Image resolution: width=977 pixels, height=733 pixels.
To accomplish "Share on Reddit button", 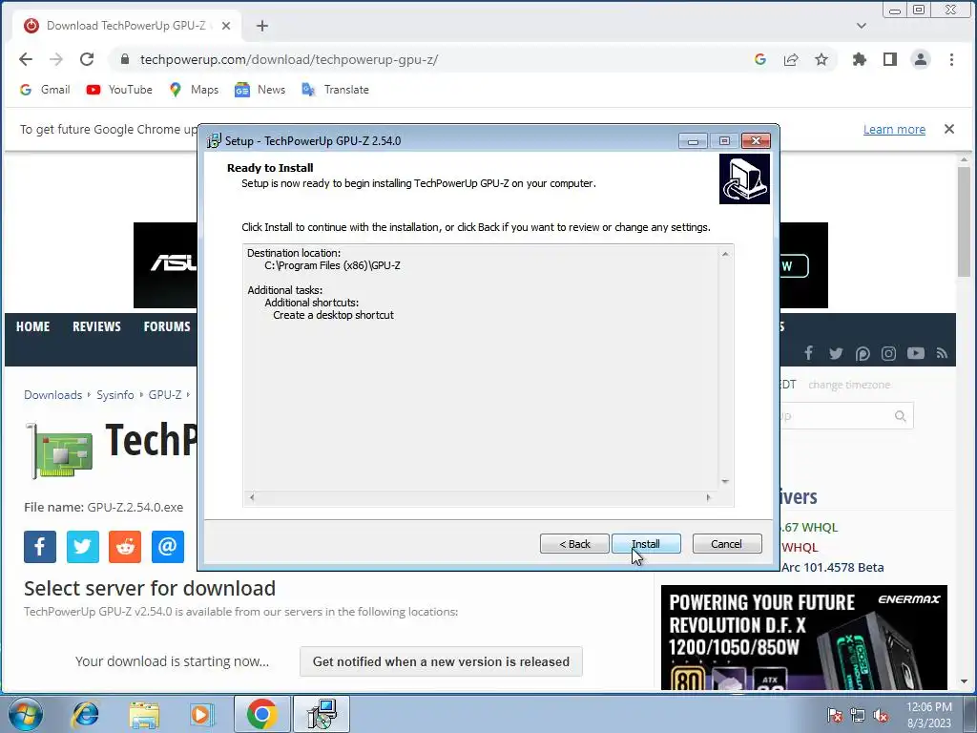I will pos(125,547).
